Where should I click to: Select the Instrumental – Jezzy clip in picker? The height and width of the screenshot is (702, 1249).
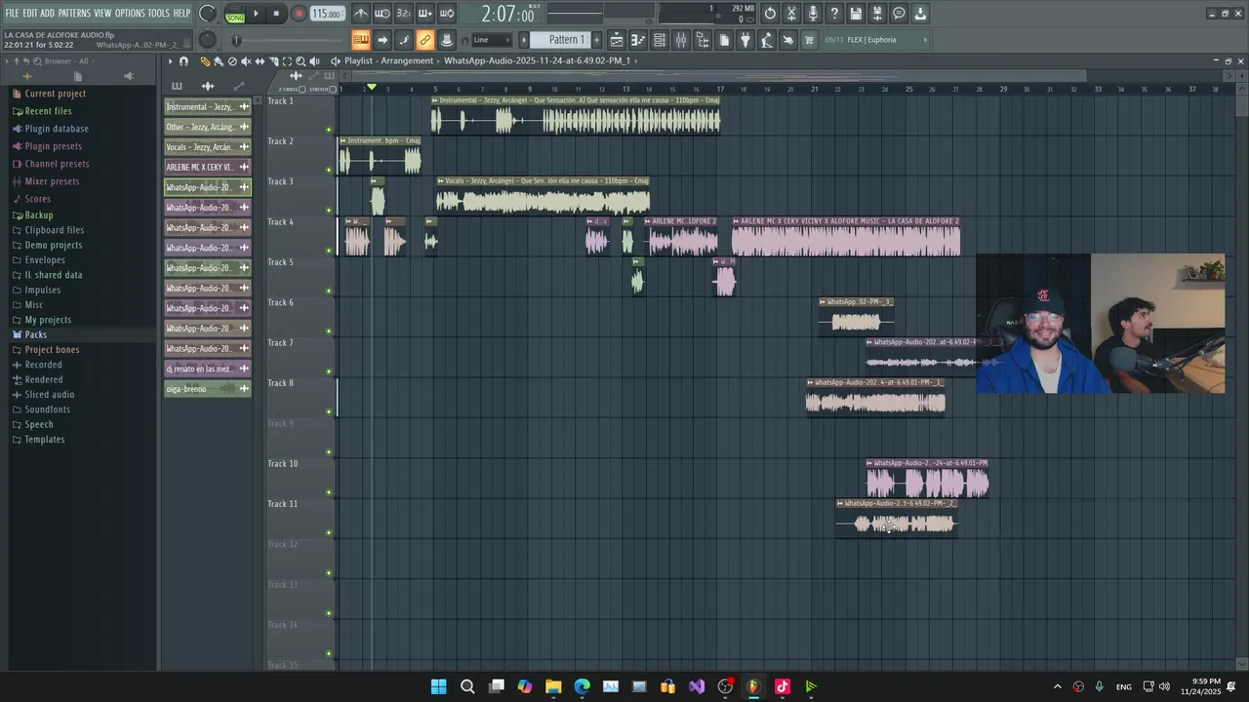pos(208,107)
